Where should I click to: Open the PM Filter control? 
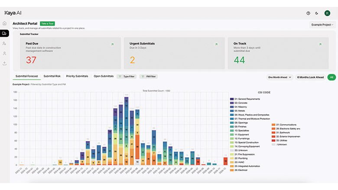(148, 76)
